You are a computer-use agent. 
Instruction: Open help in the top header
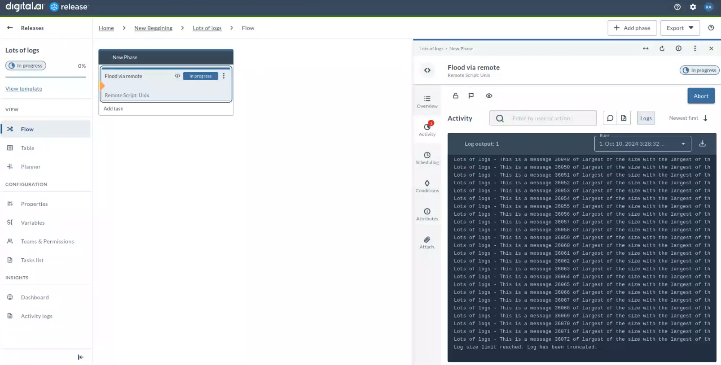tap(677, 7)
